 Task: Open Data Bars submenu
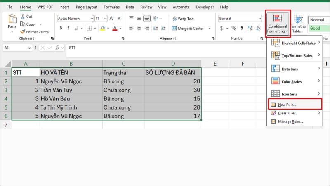click(x=295, y=69)
